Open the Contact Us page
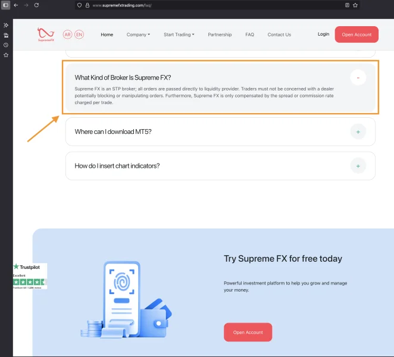The image size is (394, 357). tap(279, 35)
